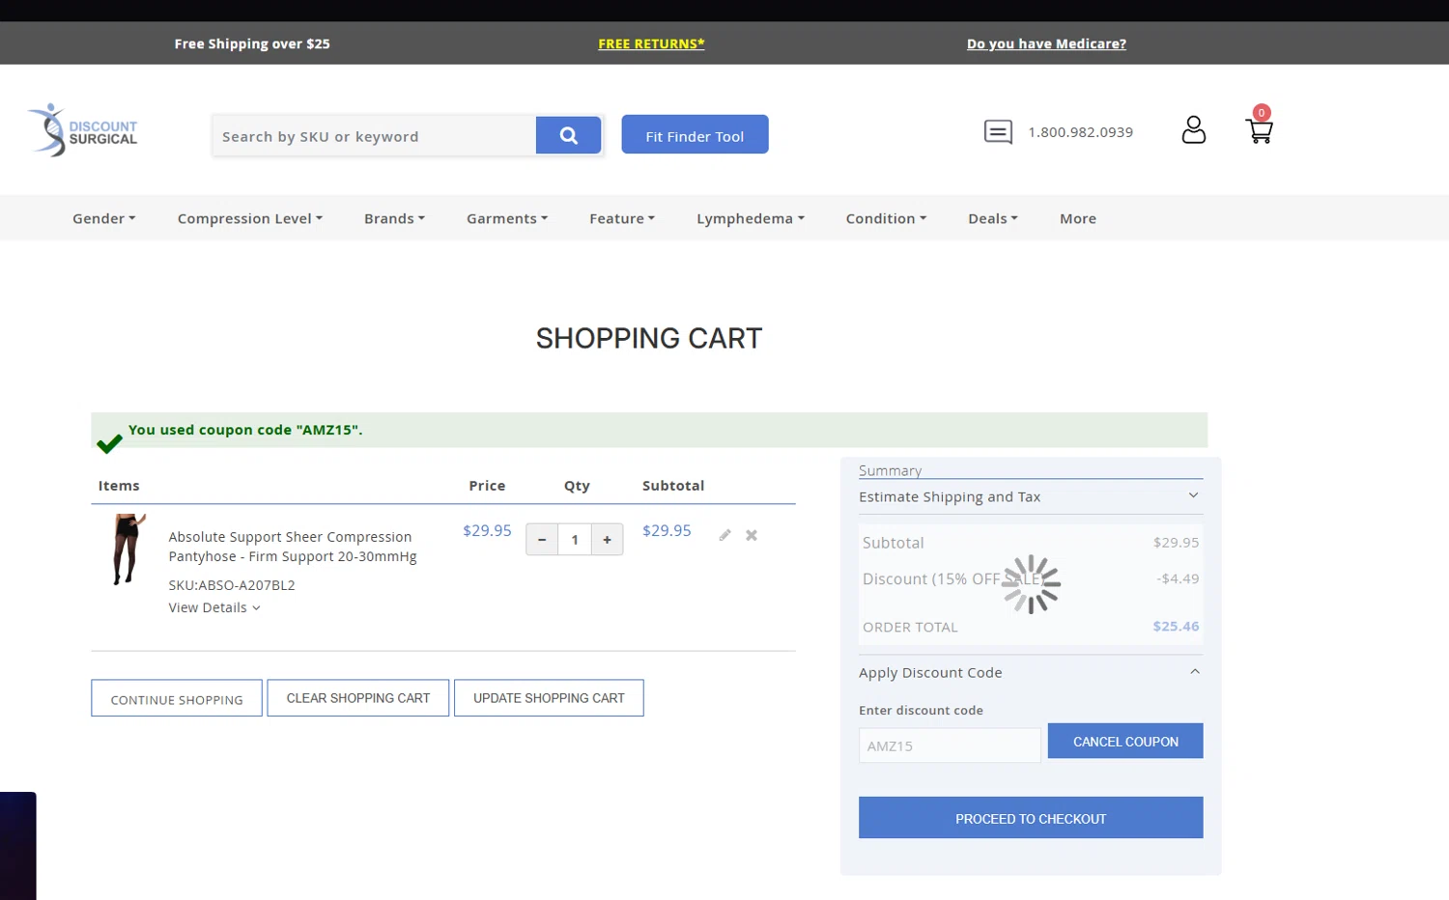Click the Proceed to Checkout button
Viewport: 1449px width, 900px height.
coord(1030,818)
